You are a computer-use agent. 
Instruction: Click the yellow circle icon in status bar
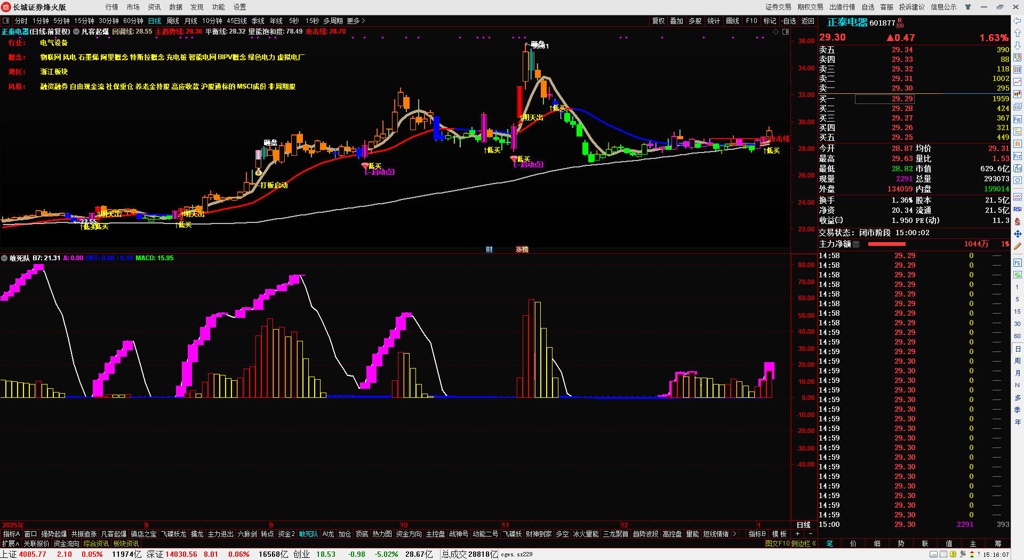click(953, 555)
